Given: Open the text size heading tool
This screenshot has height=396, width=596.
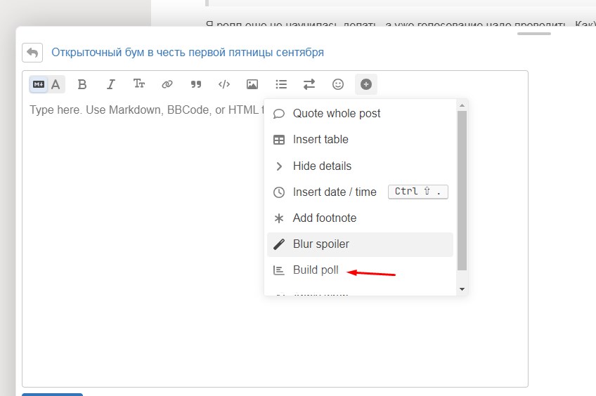Looking at the screenshot, I should pyautogui.click(x=138, y=84).
